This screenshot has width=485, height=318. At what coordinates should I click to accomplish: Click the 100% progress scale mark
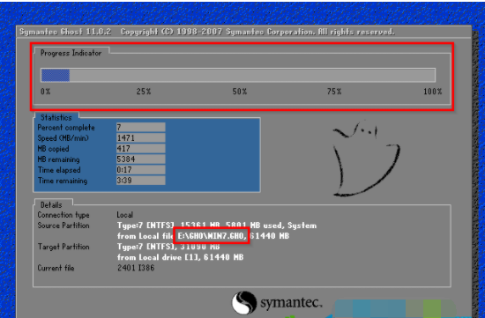pyautogui.click(x=432, y=92)
